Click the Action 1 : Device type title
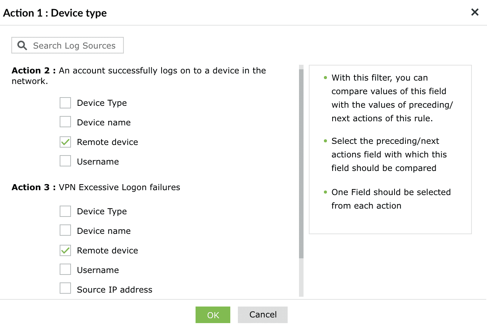This screenshot has height=331, width=487. point(55,13)
